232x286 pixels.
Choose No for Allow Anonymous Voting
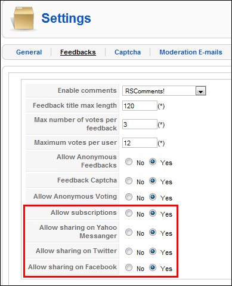click(129, 197)
